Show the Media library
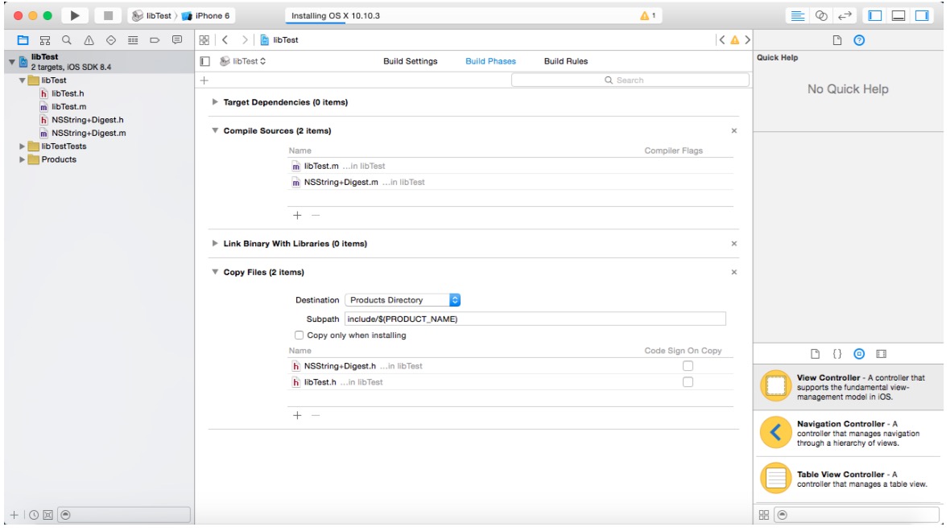The image size is (950, 531). coord(881,353)
